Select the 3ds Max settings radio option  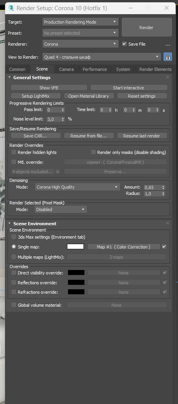tap(14, 237)
